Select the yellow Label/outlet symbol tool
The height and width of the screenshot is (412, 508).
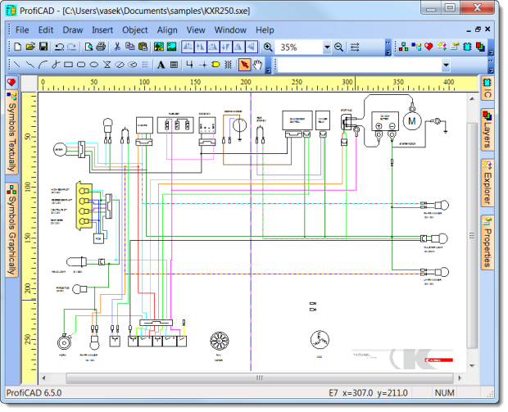pyautogui.click(x=215, y=65)
